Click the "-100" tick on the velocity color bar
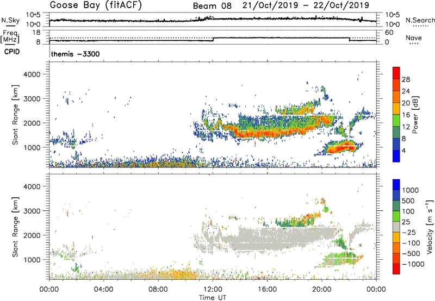This screenshot has width=435, height=301. 411,243
